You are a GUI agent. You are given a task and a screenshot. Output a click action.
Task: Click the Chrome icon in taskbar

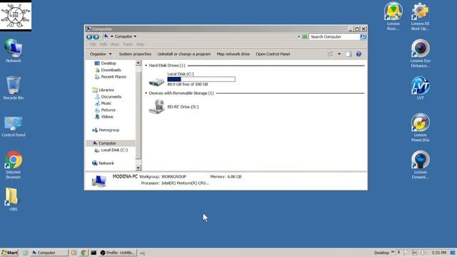pyautogui.click(x=84, y=253)
